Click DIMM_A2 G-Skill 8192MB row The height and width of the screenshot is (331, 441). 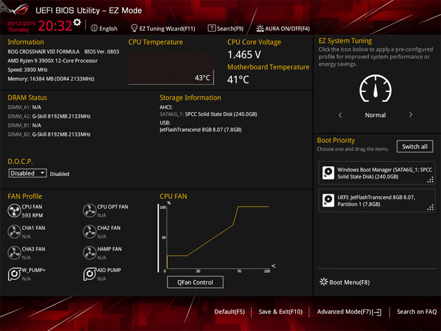[49, 116]
